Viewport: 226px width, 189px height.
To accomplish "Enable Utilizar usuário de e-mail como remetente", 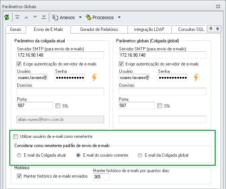I will [15, 136].
